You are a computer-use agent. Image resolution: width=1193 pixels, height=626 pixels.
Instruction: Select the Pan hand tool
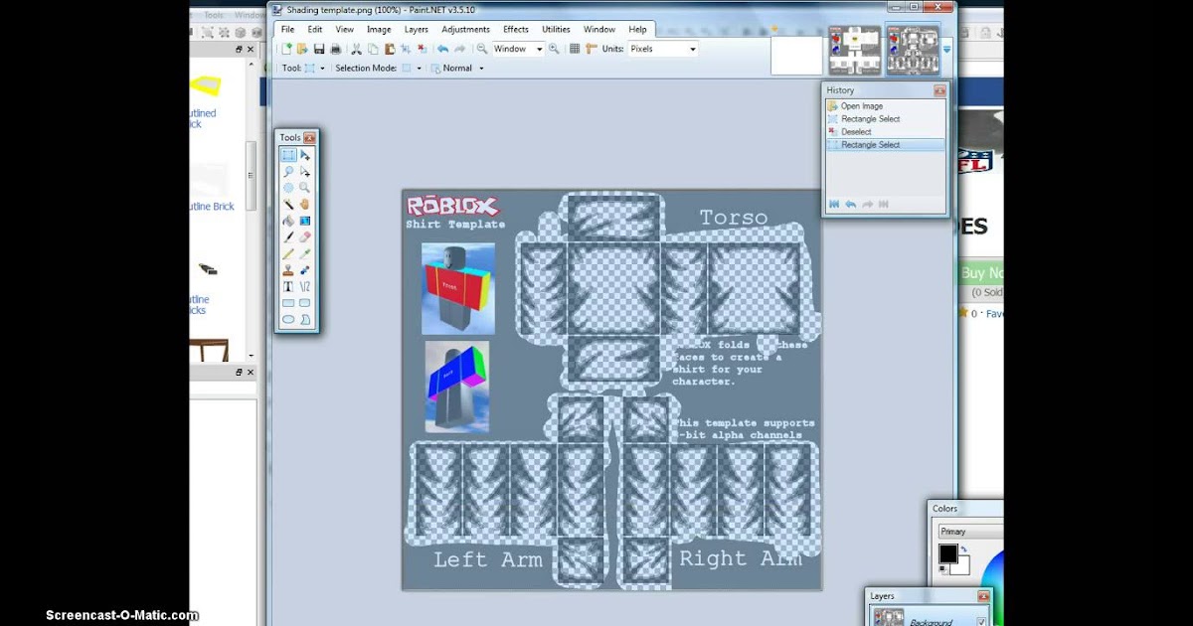tap(304, 204)
